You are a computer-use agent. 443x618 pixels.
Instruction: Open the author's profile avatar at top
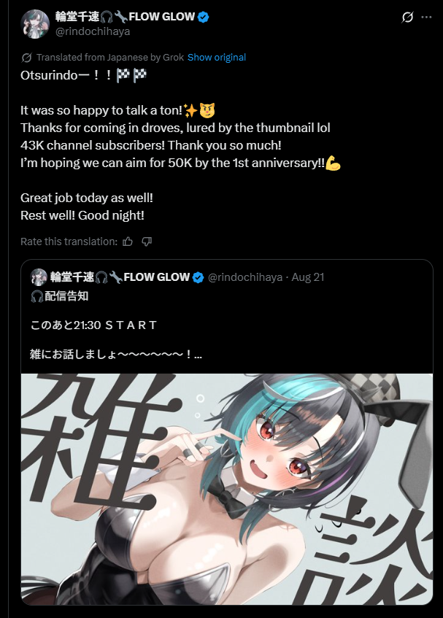coord(35,24)
